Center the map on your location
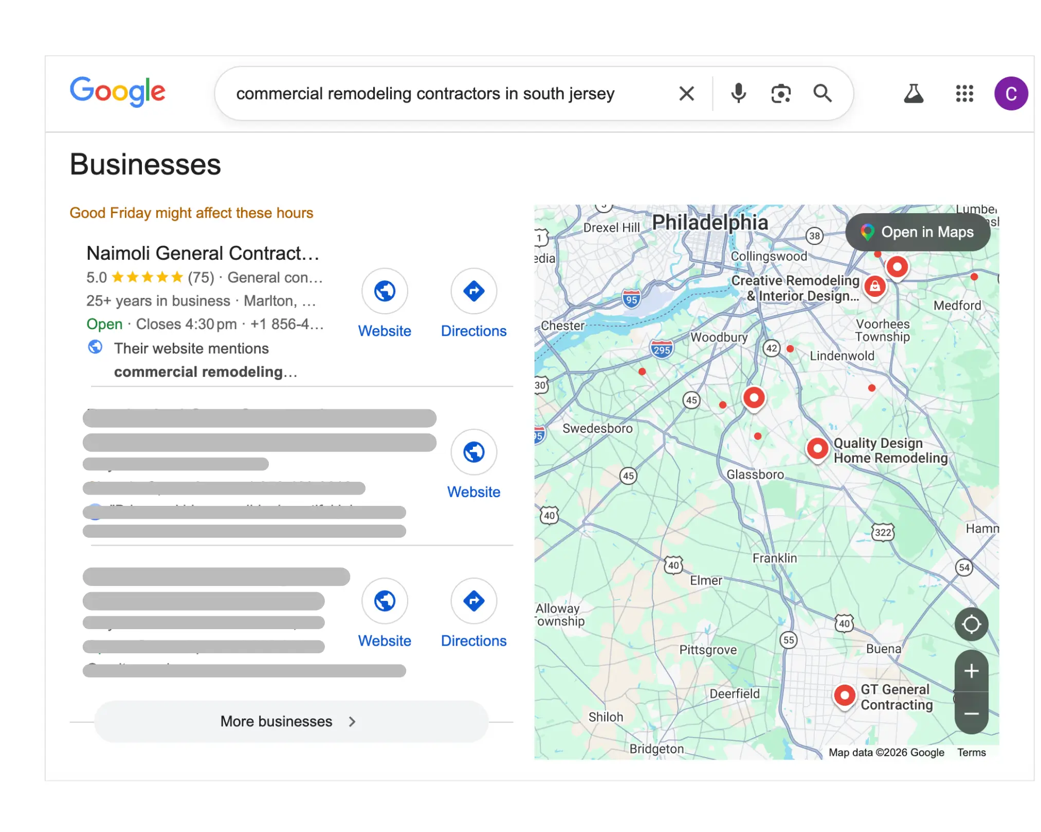The image size is (1041, 832). tap(971, 624)
